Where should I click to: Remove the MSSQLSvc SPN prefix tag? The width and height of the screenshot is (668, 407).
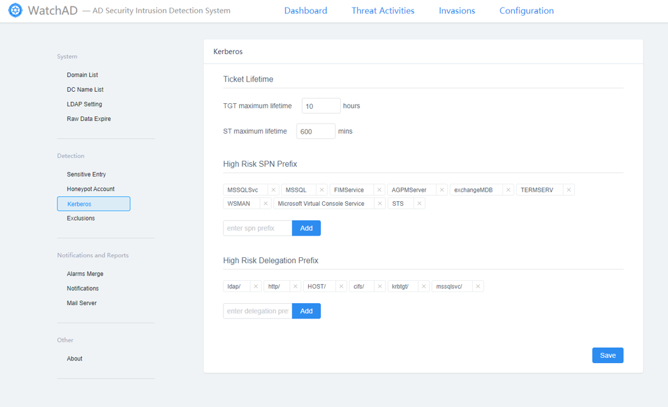point(274,190)
